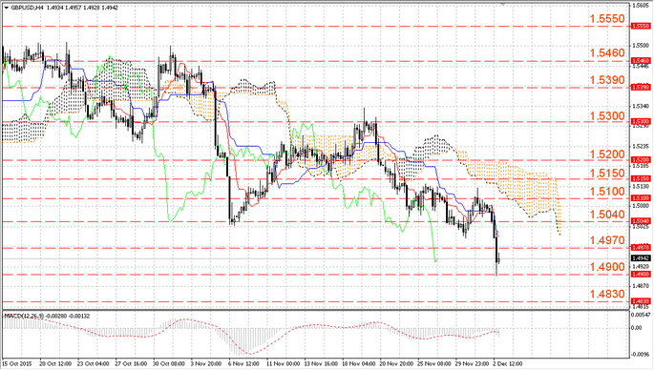This screenshot has width=654, height=370.
Task: Click the 1.5550 red price tag on axis
Action: coord(641,26)
